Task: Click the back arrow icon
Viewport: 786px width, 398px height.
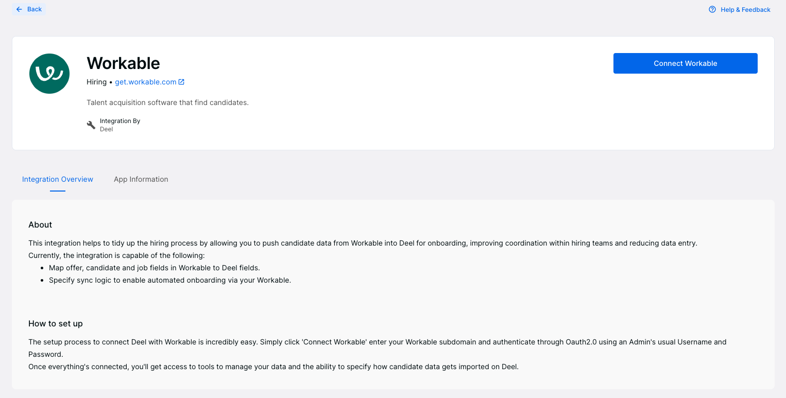Action: 20,9
